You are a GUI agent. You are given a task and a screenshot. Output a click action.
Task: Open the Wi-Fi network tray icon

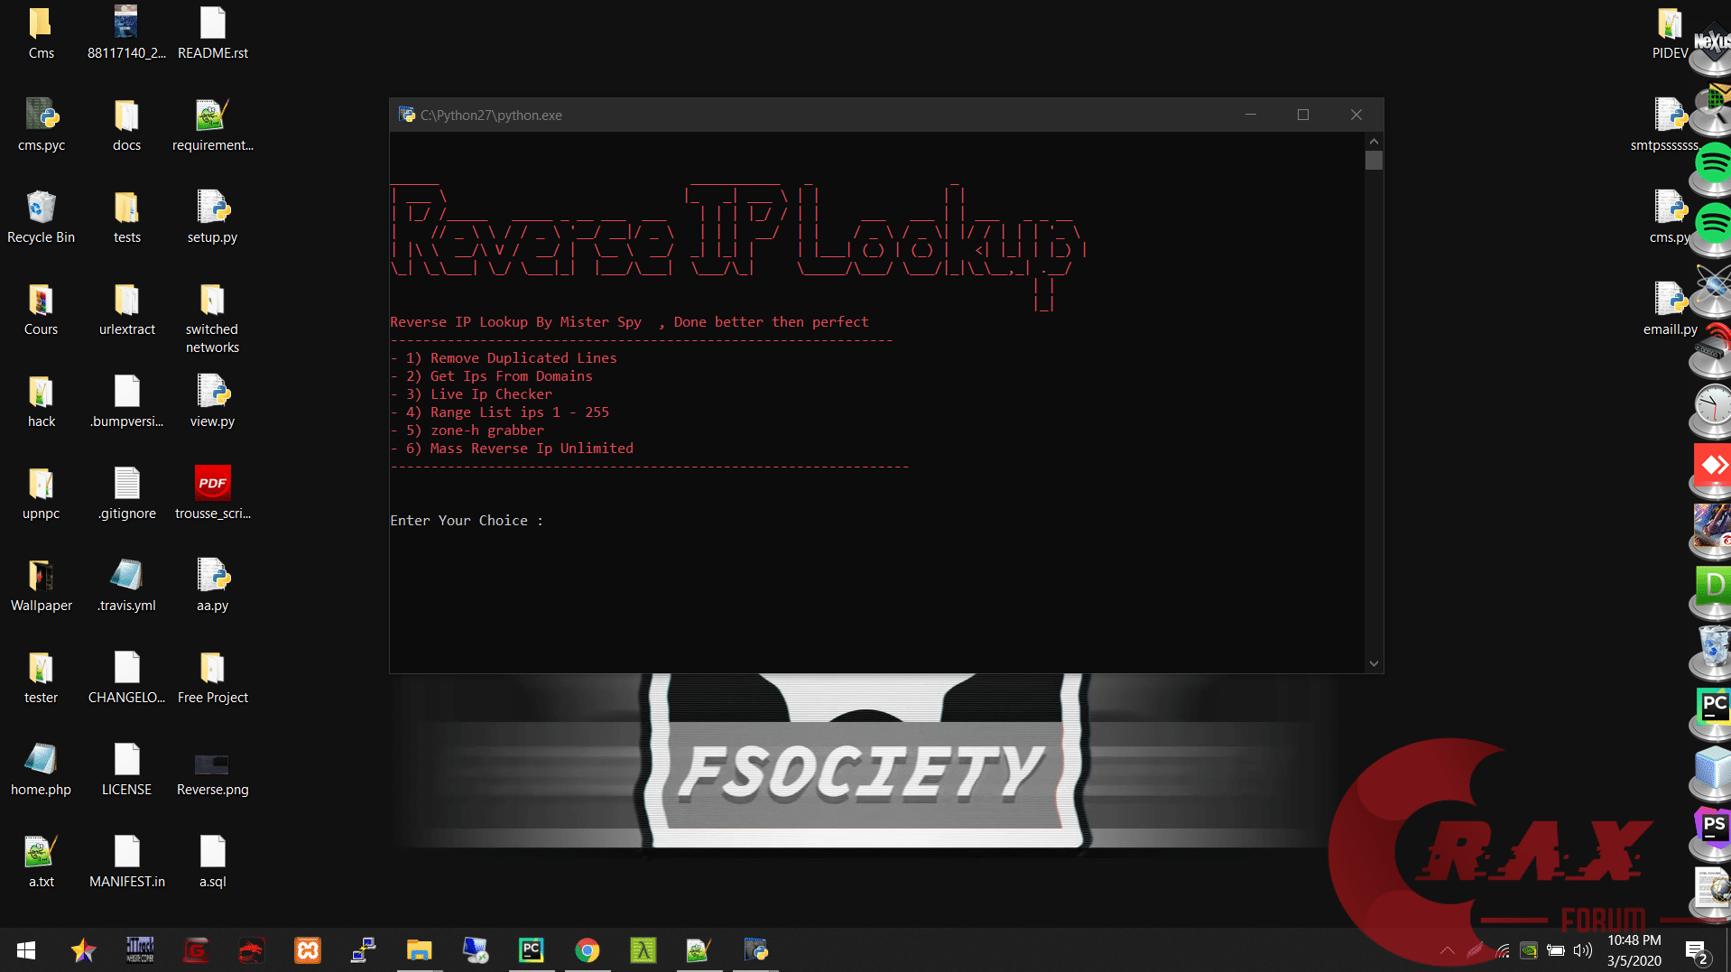tap(1502, 950)
